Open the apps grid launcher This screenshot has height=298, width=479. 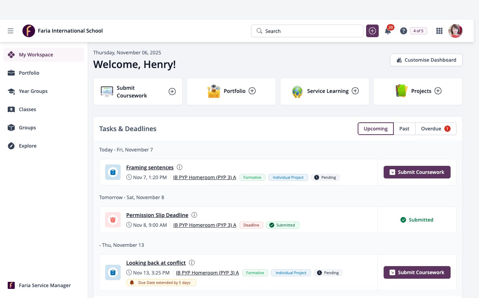pyautogui.click(x=439, y=31)
